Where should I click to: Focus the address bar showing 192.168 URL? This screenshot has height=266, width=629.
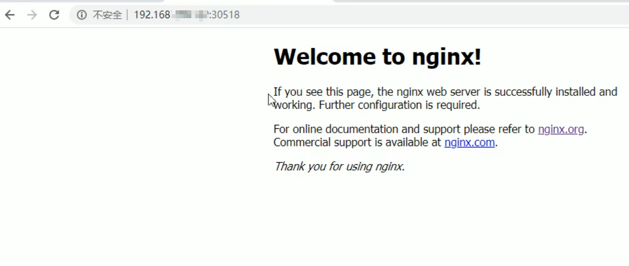coord(349,15)
